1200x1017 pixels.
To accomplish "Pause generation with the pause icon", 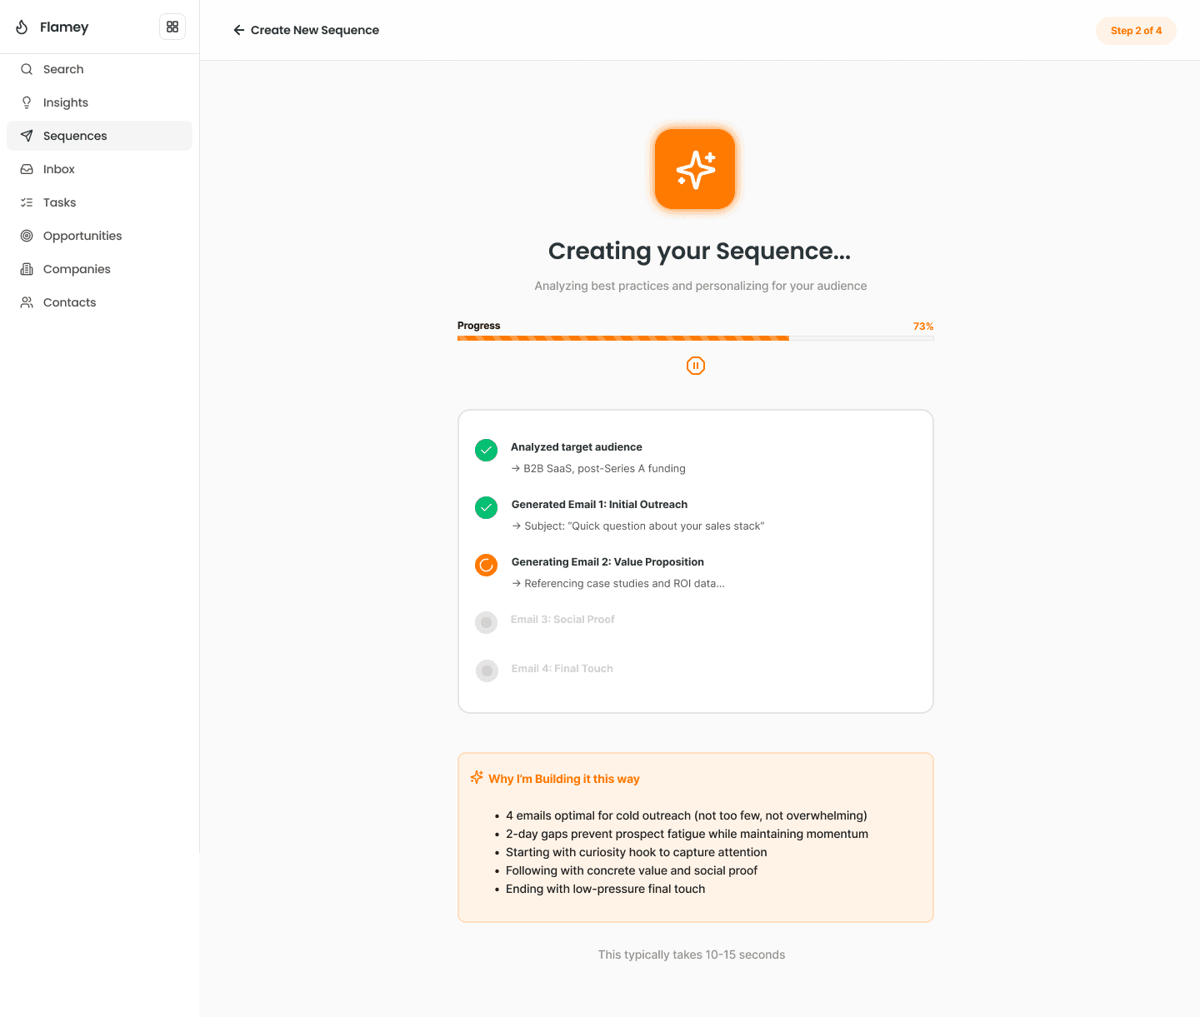I will pyautogui.click(x=696, y=366).
